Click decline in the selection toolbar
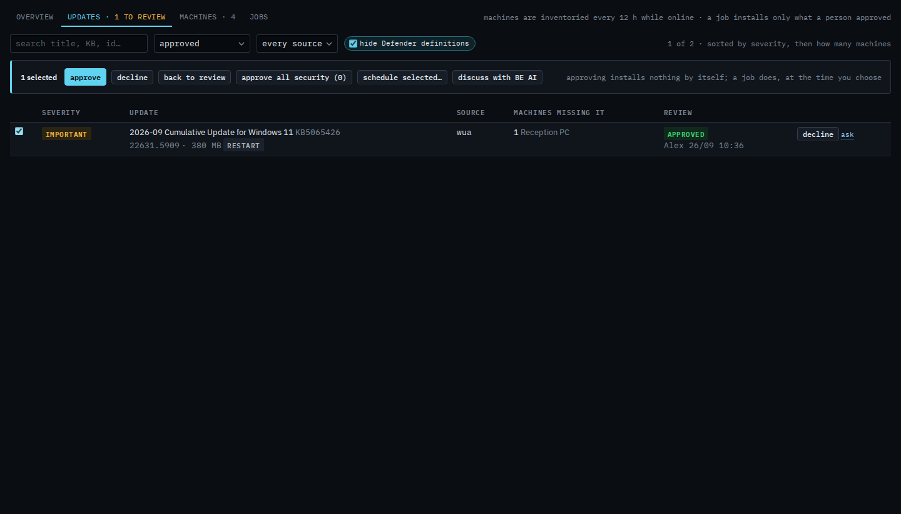Viewport: 901px width, 514px height. [132, 77]
